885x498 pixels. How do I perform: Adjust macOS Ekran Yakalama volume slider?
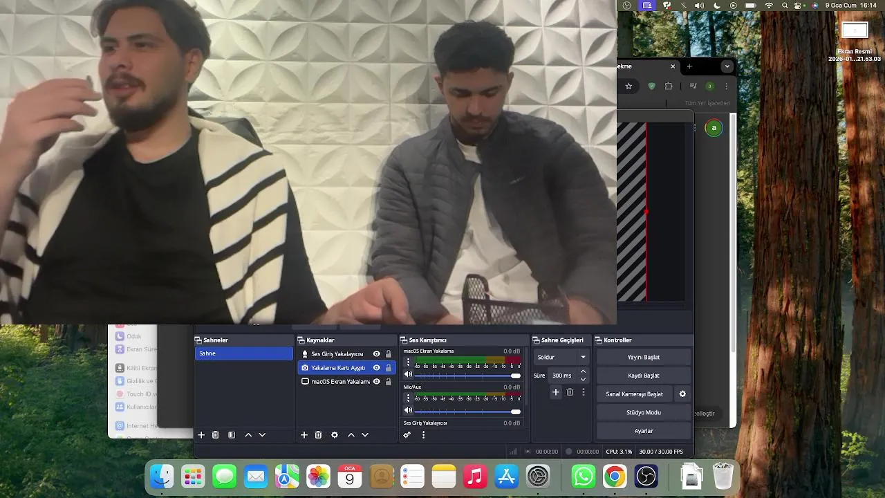click(467, 376)
